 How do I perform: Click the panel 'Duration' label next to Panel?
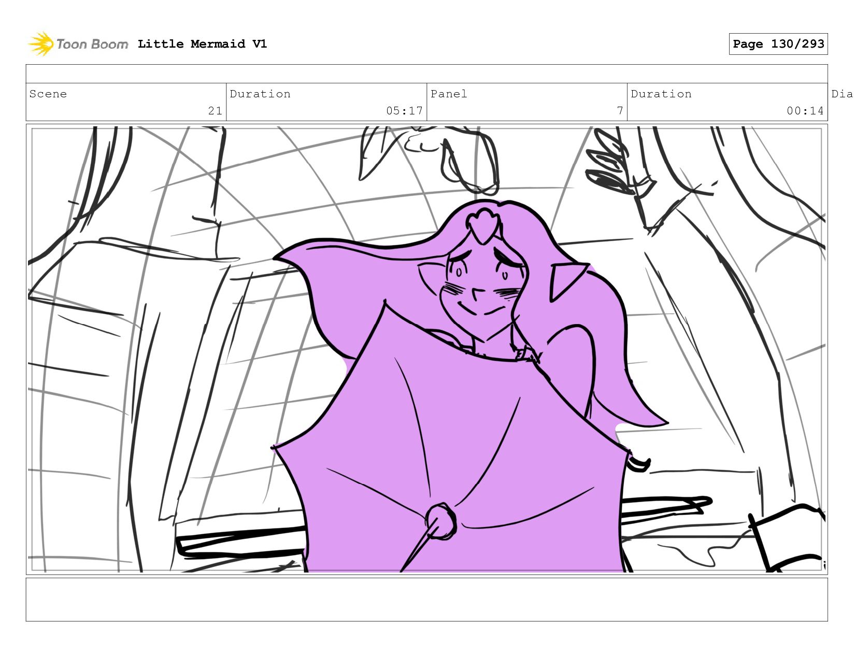pyautogui.click(x=661, y=94)
